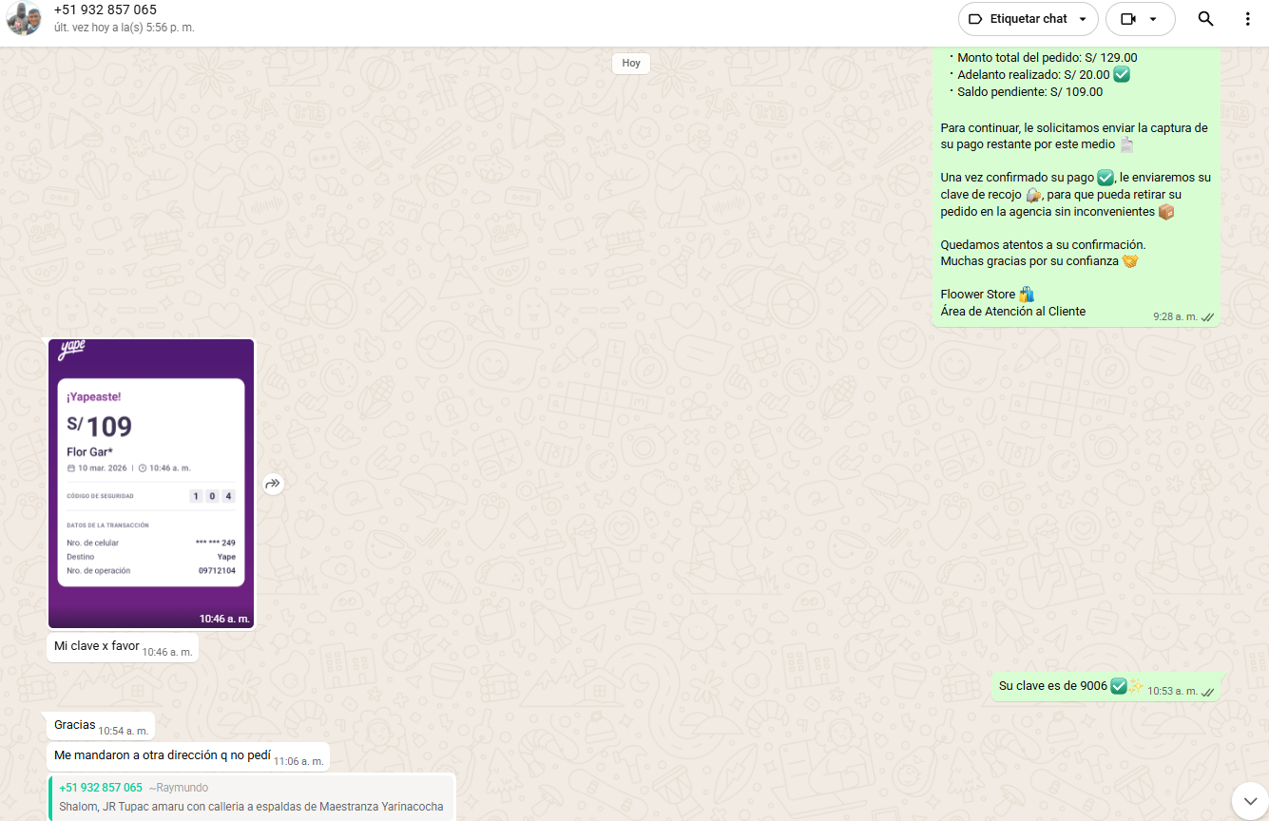Click double-check ticks on 10:53 message
This screenshot has width=1269, height=821.
pos(1207,692)
